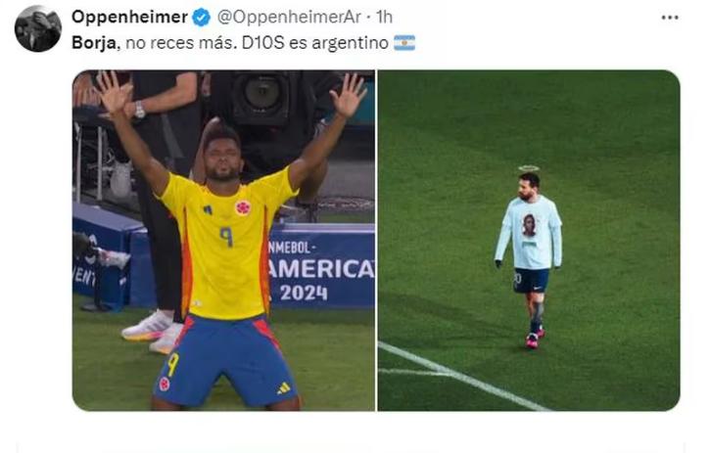The image size is (710, 453).
Task: Click the number 9 on the yellow jersey chest
Action: coord(226,236)
